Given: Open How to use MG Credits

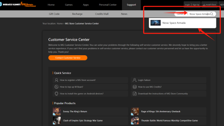Looking at the screenshot, I should tap(168, 87).
